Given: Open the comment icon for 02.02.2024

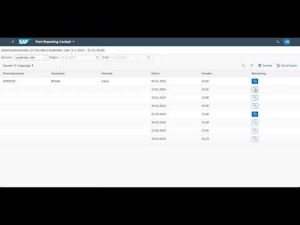Looking at the screenshot, I should point(255,114).
